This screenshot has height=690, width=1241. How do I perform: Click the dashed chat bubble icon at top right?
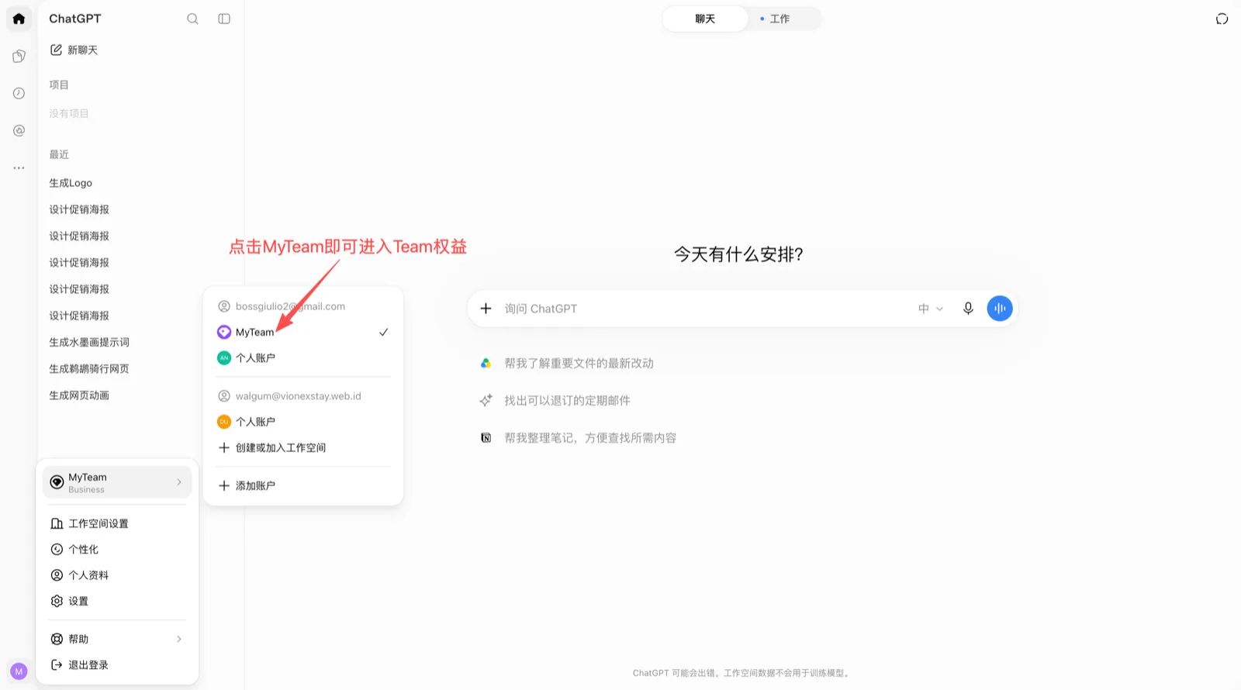click(x=1222, y=19)
